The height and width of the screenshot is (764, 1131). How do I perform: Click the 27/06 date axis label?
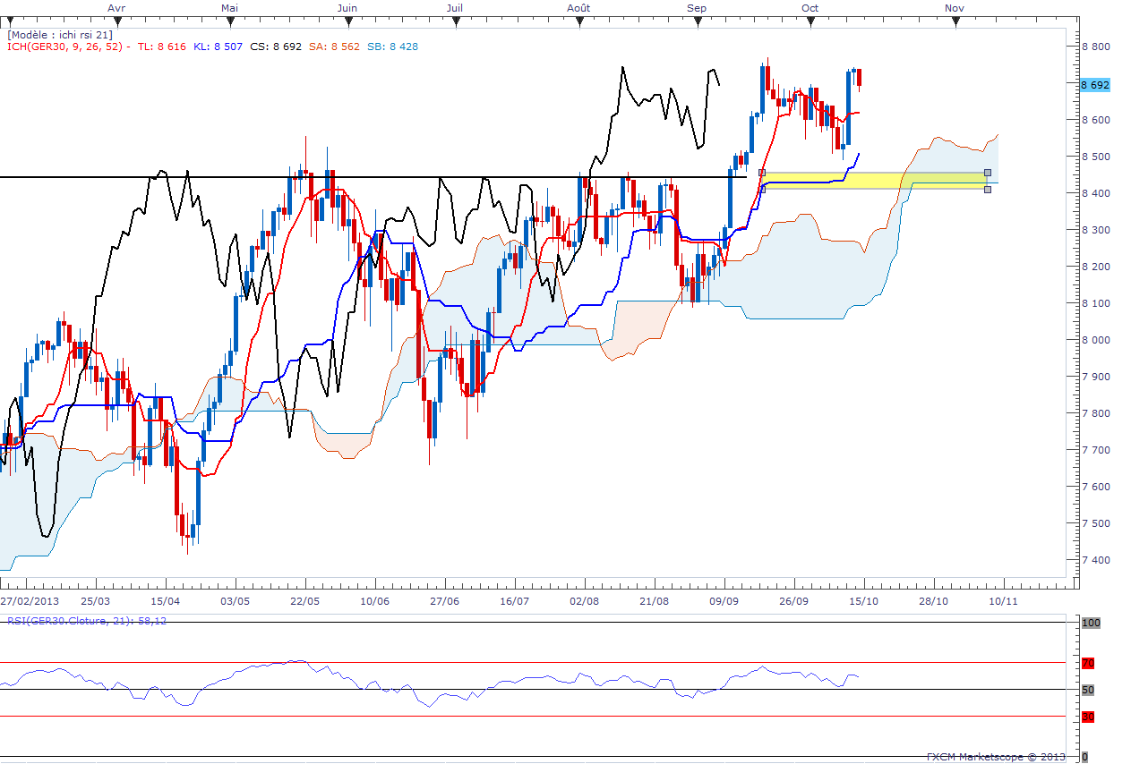444,601
